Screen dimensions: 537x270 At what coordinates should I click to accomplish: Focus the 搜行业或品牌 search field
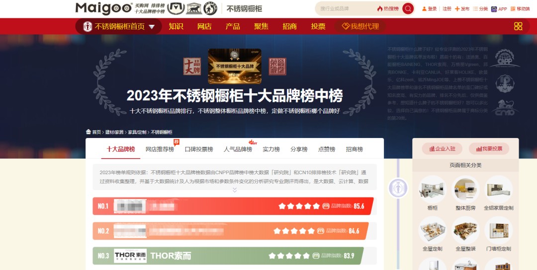click(346, 8)
